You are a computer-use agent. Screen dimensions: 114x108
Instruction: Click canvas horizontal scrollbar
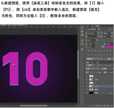34,106
